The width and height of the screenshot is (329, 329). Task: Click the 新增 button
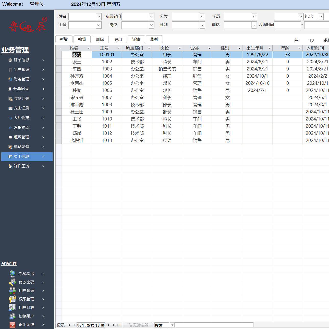64,39
